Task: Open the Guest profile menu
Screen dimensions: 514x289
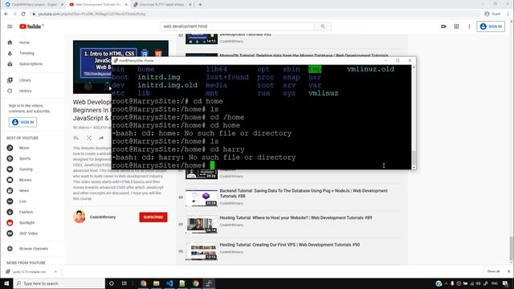Action: (x=492, y=14)
